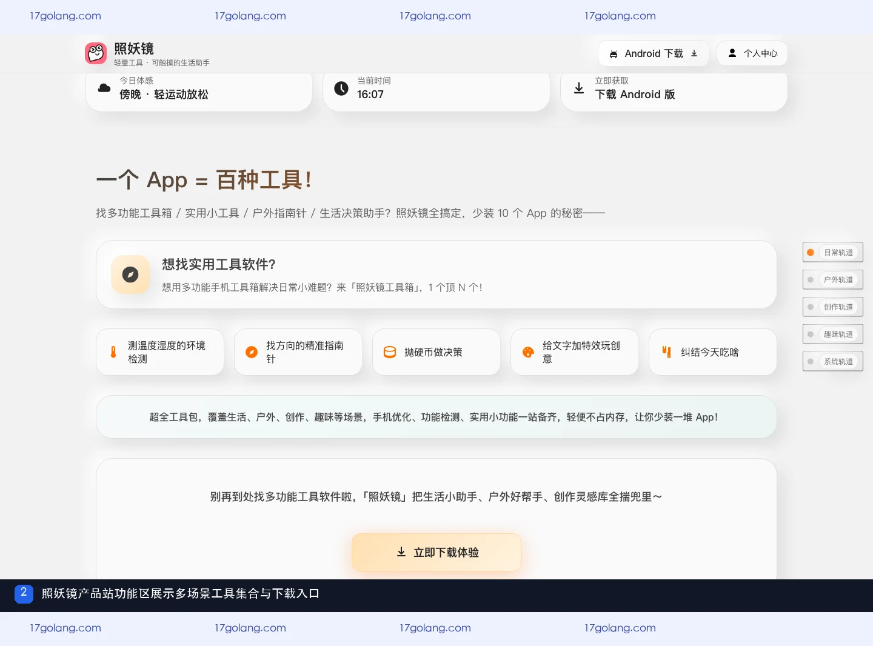
Task: Click the thermometer icon for 测温度湿度
Action: click(113, 352)
